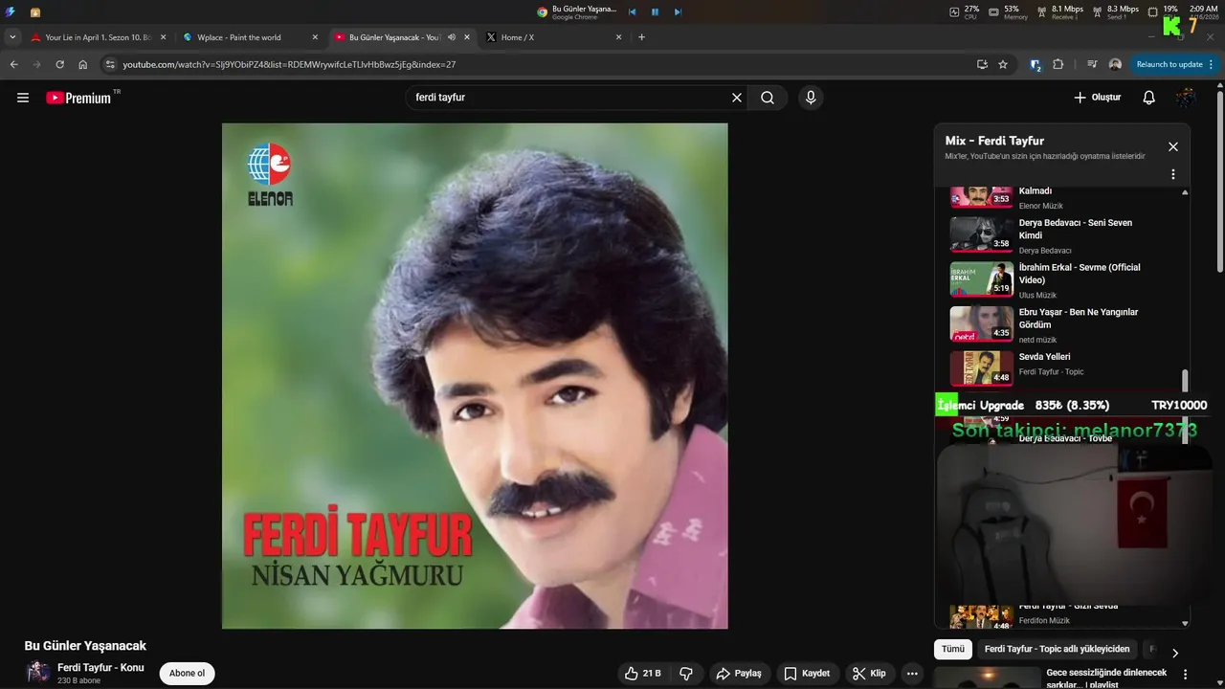Image resolution: width=1225 pixels, height=689 pixels.
Task: Pause playback from top bar media control
Action: click(x=656, y=12)
